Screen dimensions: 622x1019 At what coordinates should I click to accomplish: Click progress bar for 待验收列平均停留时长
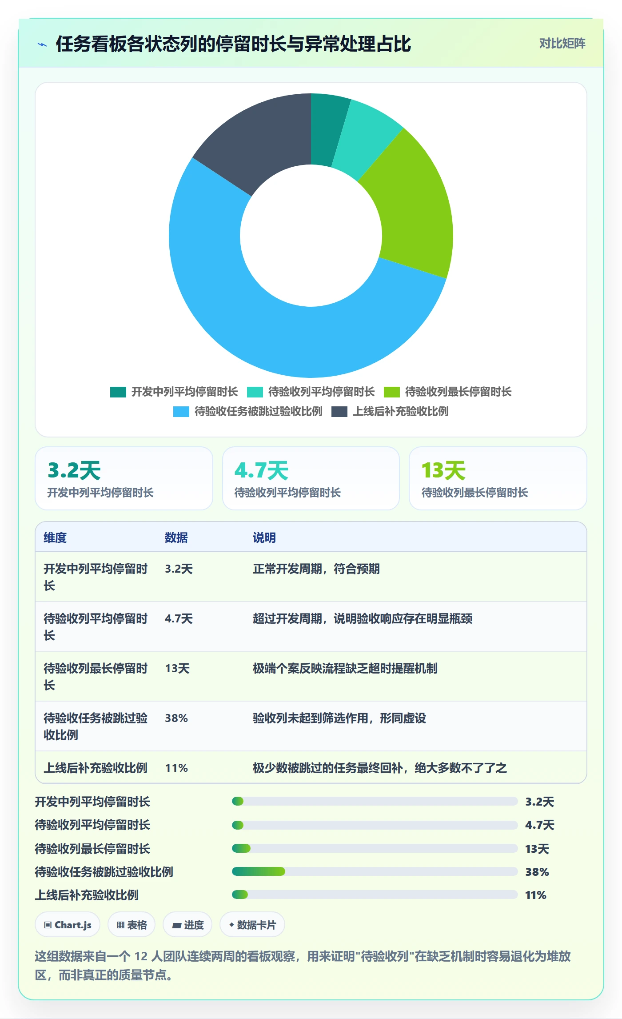(375, 825)
